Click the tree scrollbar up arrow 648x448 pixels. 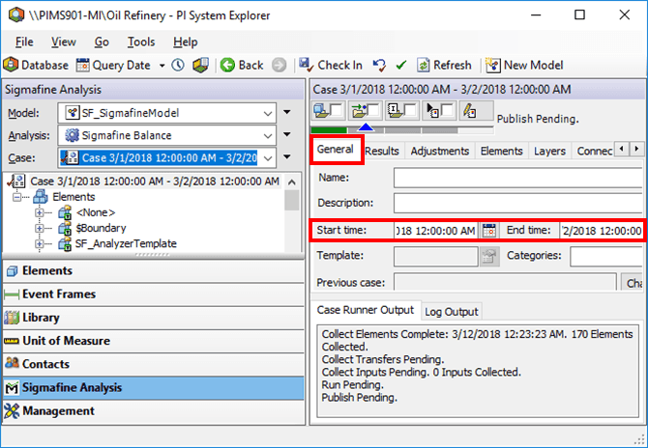point(292,182)
